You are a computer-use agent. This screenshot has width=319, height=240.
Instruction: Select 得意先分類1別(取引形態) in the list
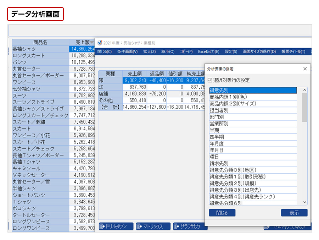(253, 177)
